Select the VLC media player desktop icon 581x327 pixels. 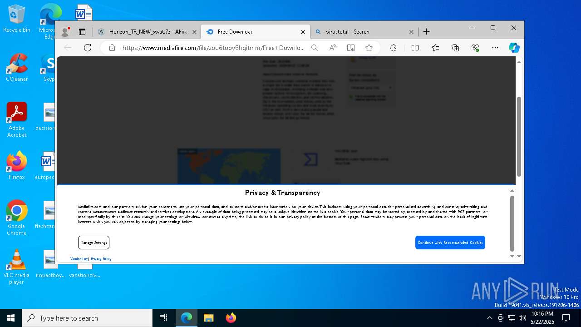point(17,267)
